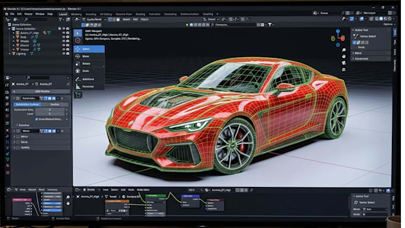Switch perspective with the grid icon in viewport
Viewport: 405px width, 228px height.
[x=344, y=70]
